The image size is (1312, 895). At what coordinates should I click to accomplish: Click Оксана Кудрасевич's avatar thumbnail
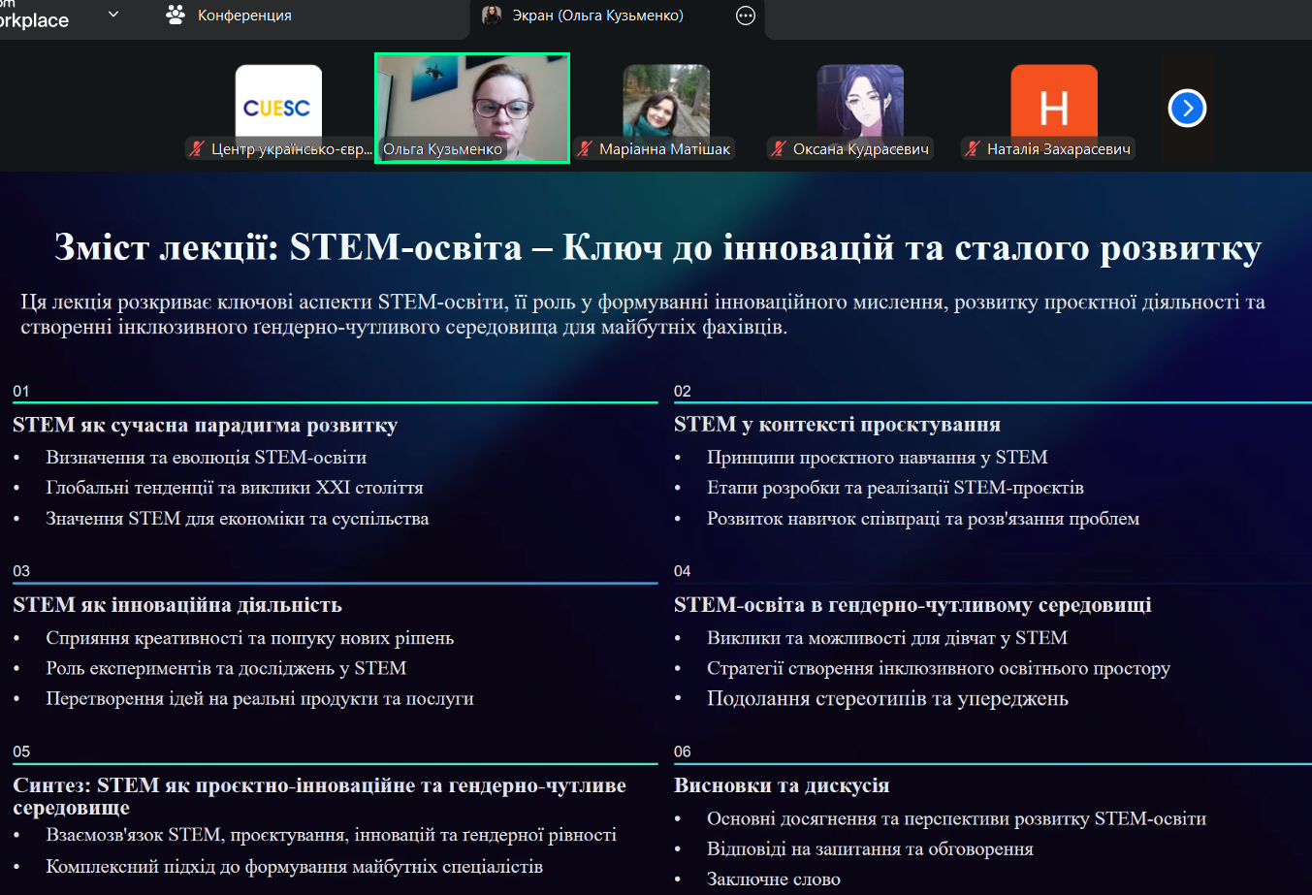pos(860,101)
